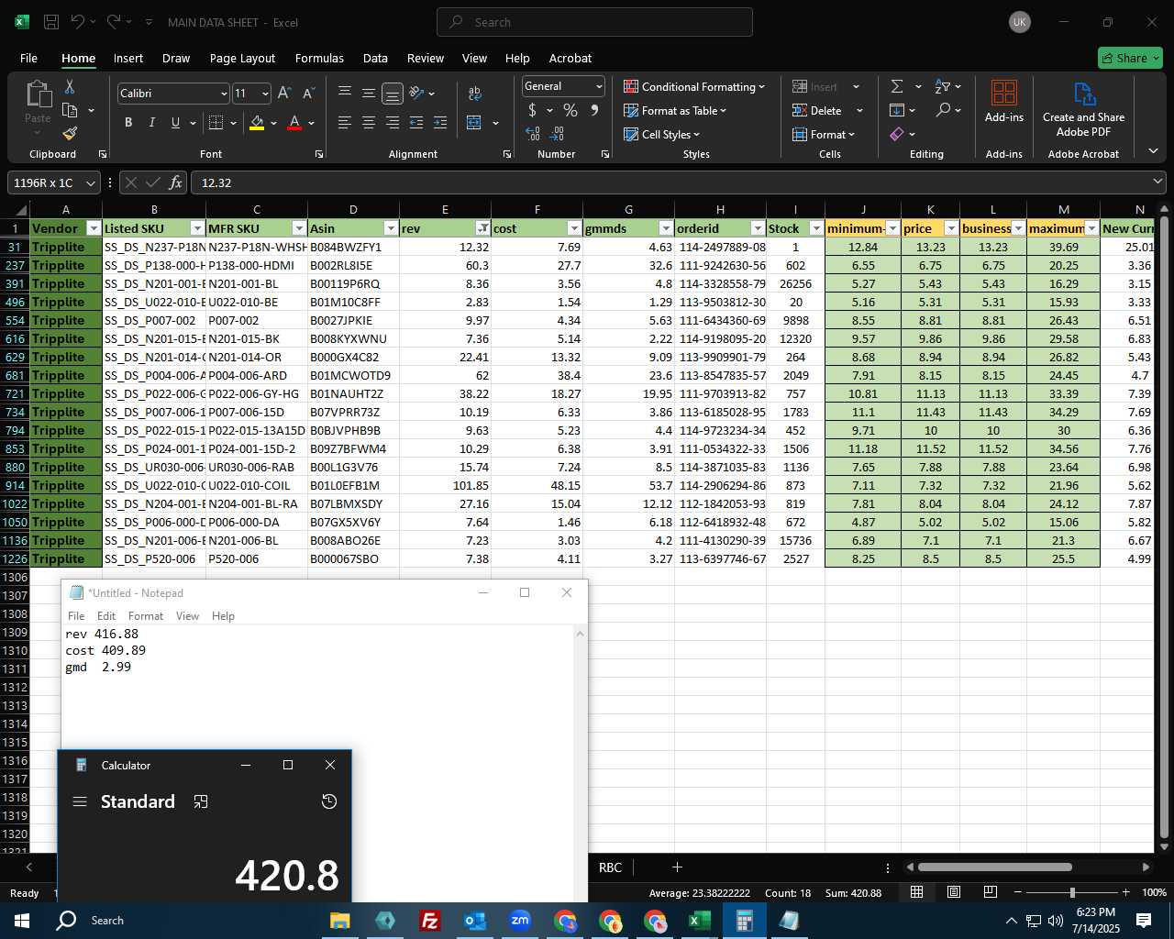1174x939 pixels.
Task: Click the Percent Style icon
Action: (570, 110)
